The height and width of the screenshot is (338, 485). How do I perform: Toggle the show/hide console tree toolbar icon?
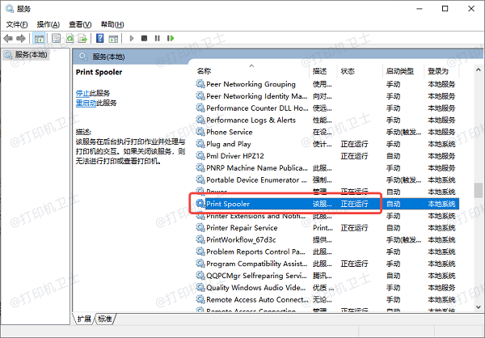pyautogui.click(x=39, y=38)
